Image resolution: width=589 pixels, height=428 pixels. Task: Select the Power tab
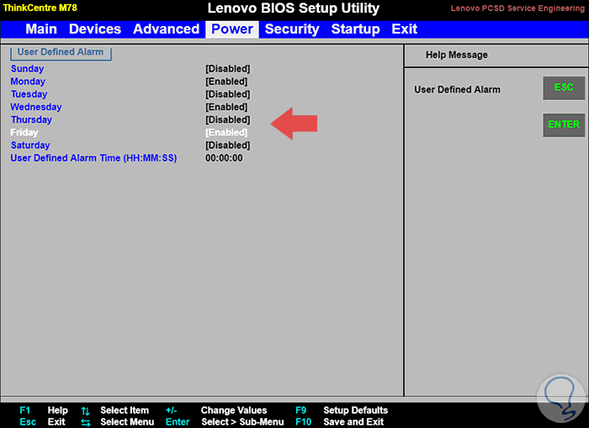(232, 29)
